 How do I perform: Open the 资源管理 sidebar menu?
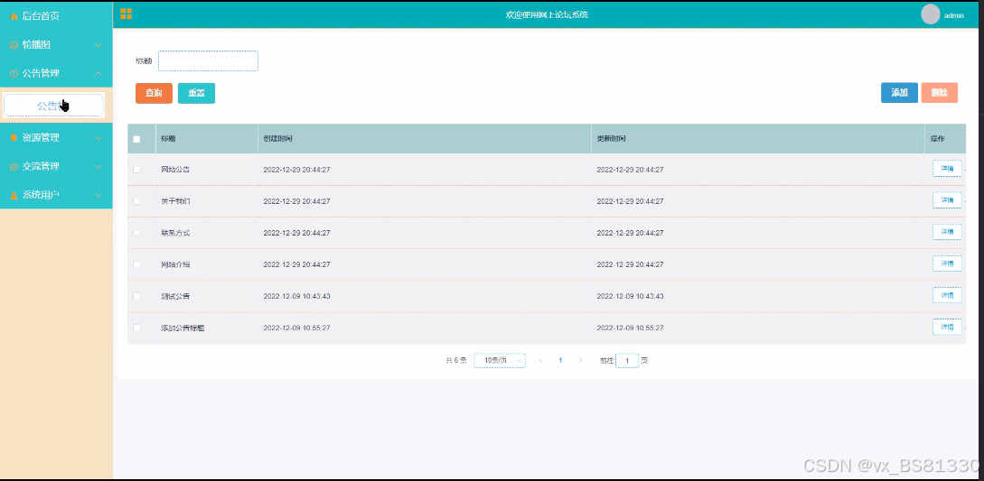pos(57,138)
